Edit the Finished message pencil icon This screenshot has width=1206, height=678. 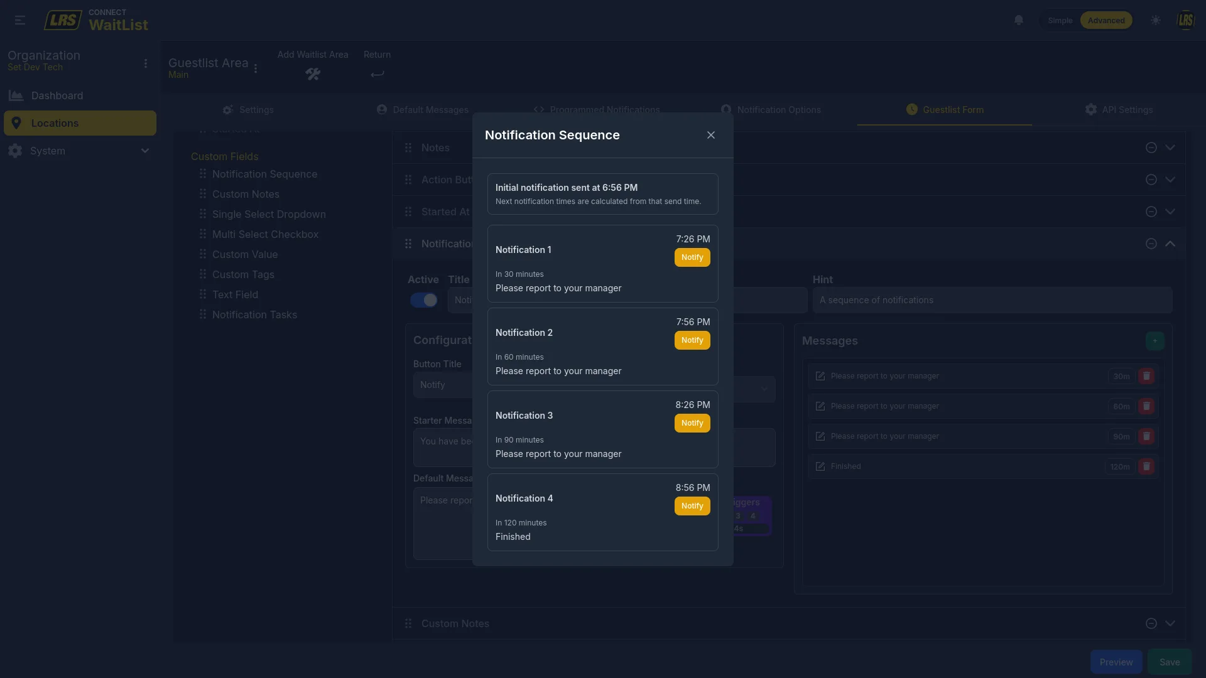click(820, 466)
